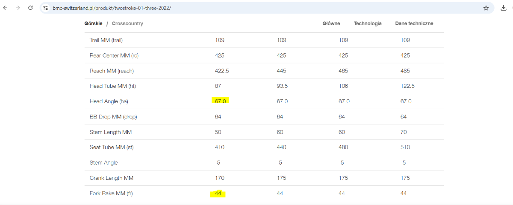Select the Technologia tab

(368, 23)
